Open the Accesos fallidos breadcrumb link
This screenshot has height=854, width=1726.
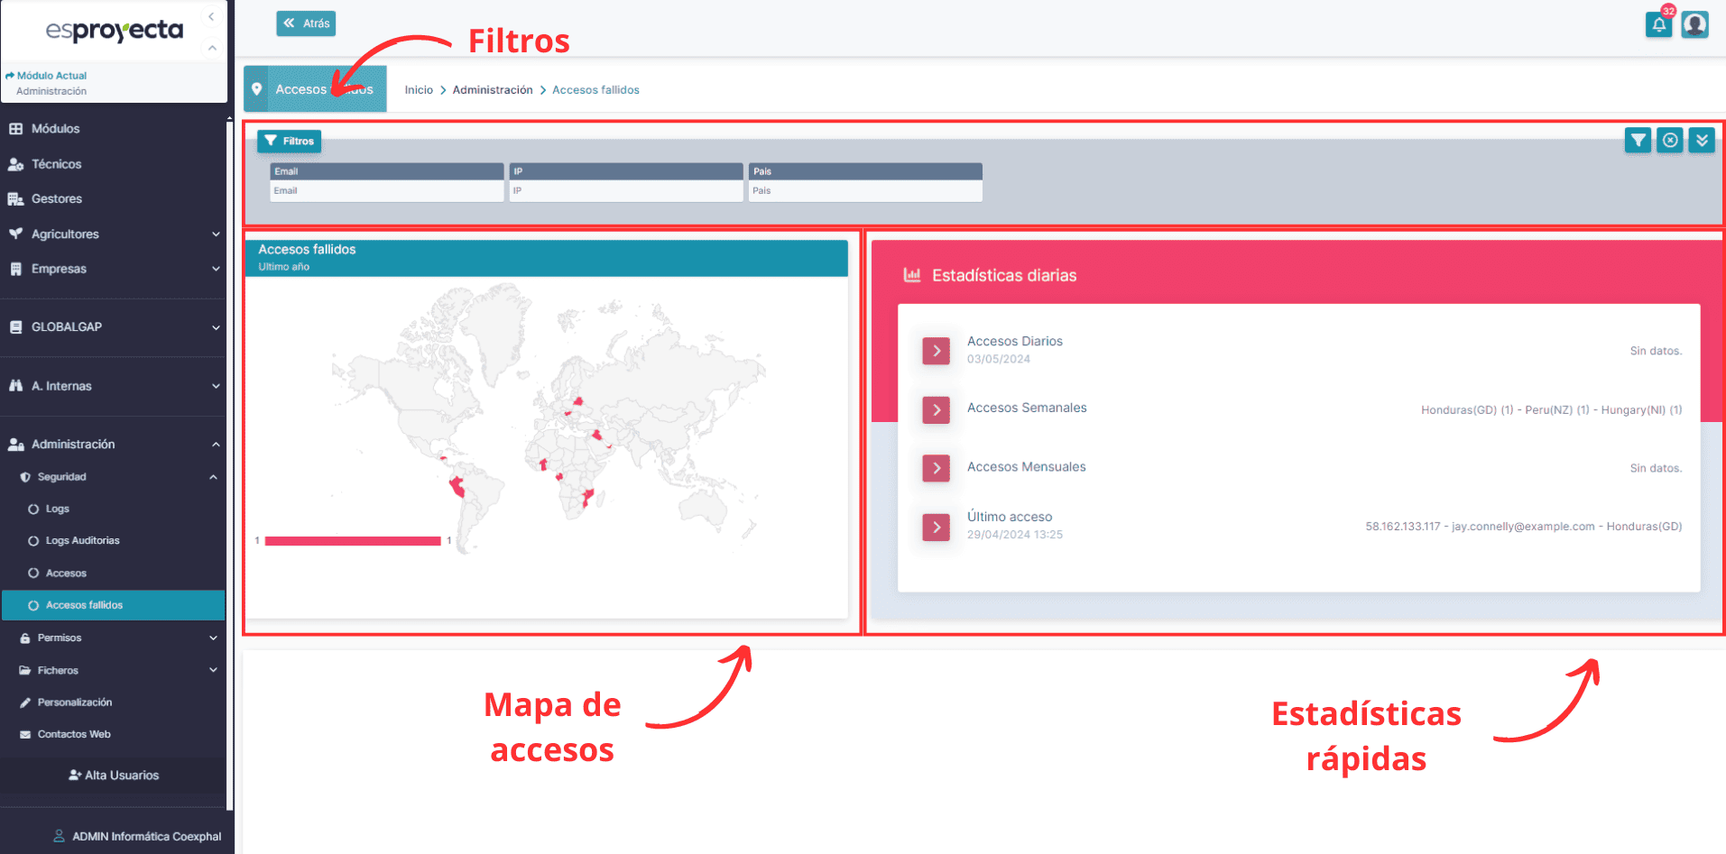(595, 89)
